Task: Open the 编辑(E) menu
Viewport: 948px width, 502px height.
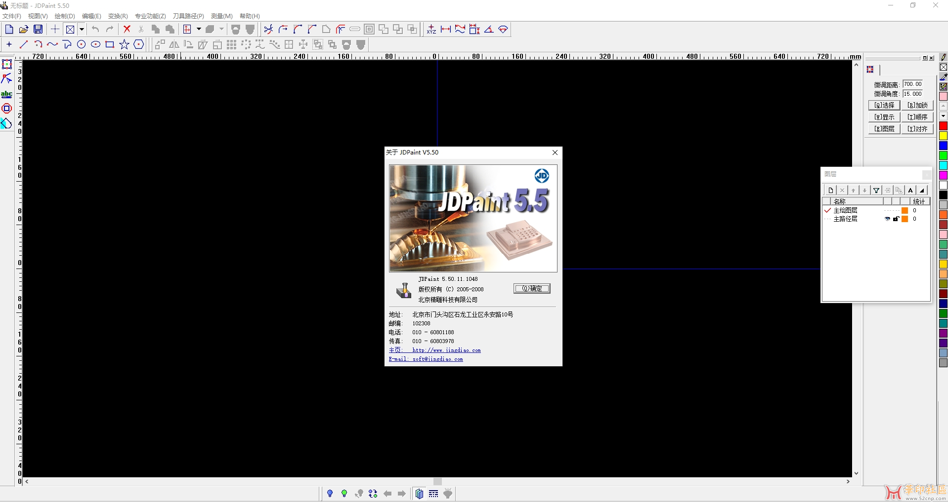Action: [91, 16]
